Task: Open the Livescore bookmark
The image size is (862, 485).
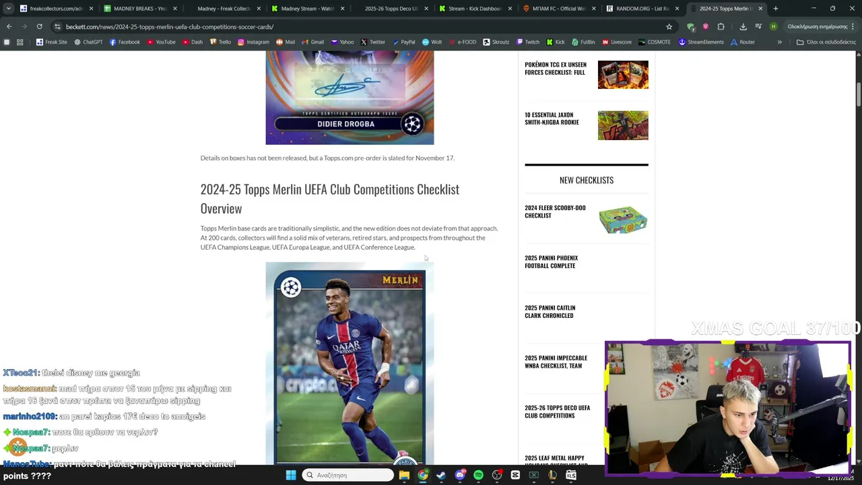Action: click(x=616, y=42)
